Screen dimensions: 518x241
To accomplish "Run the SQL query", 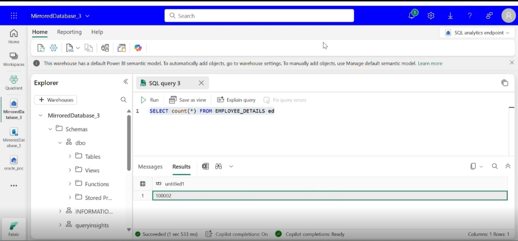I will point(150,100).
